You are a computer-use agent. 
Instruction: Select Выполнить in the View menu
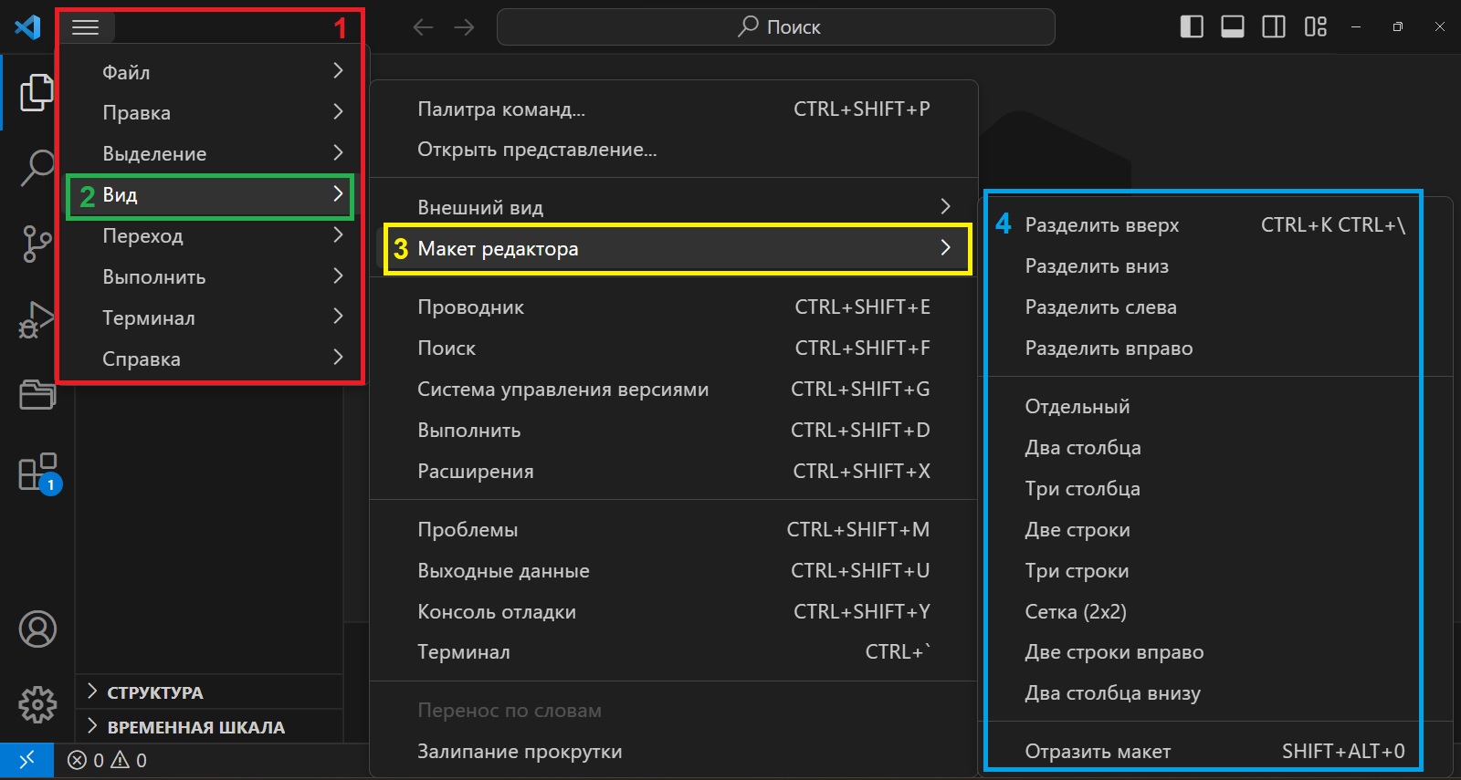pyautogui.click(x=674, y=430)
